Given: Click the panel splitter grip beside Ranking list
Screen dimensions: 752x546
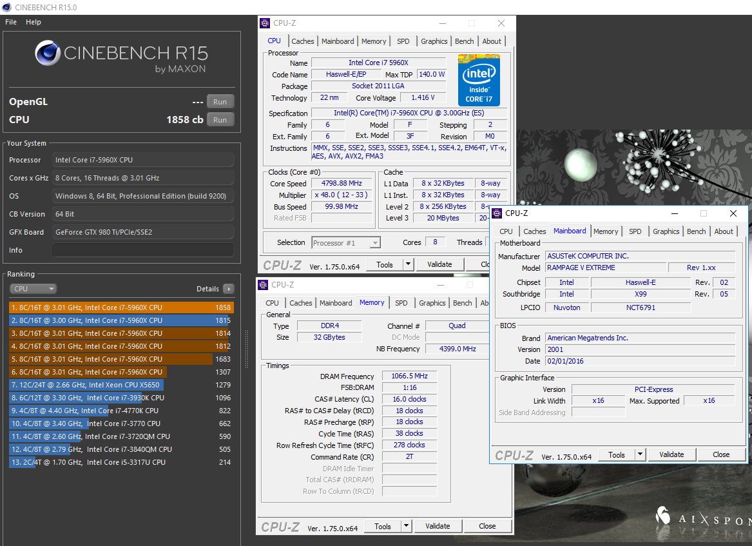Looking at the screenshot, I should coord(247,349).
